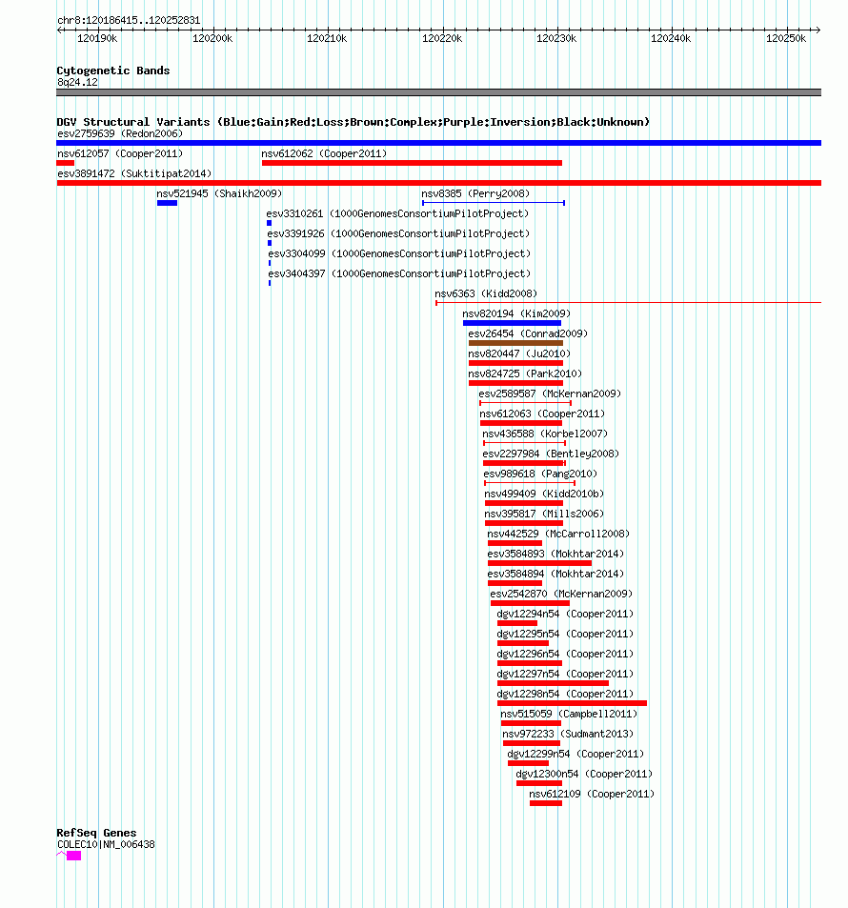Image resolution: width=848 pixels, height=908 pixels.
Task: Click the nsv521945 (Shaikh2009) label
Action: tap(219, 193)
